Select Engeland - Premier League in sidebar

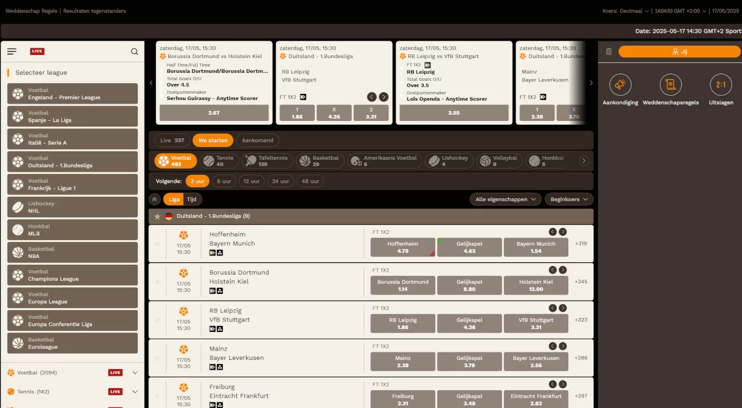(72, 93)
